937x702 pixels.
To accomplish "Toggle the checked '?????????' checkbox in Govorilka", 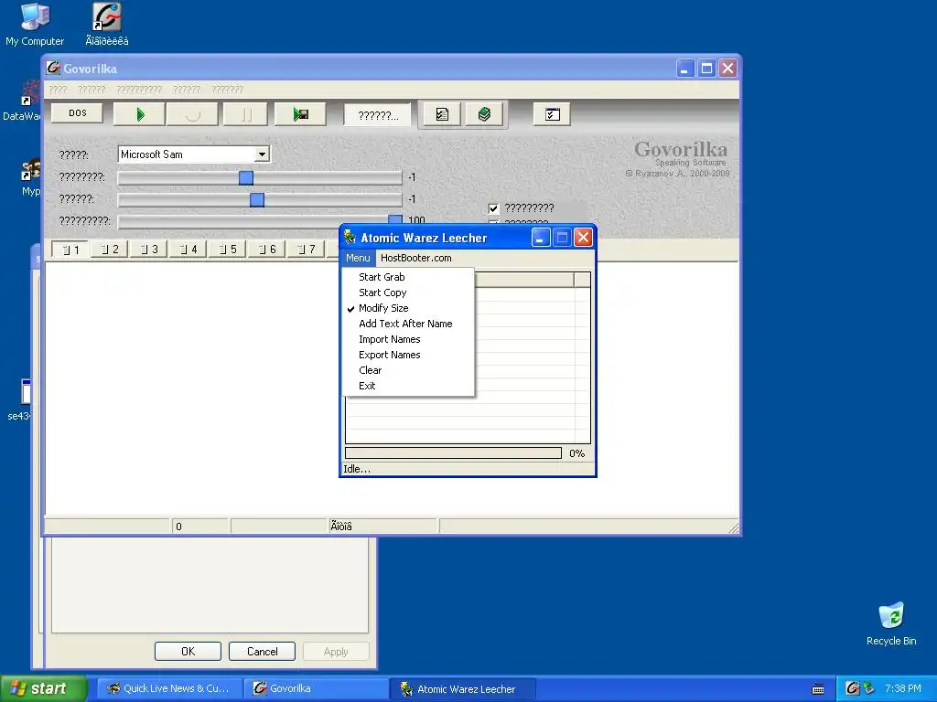I will tap(493, 208).
